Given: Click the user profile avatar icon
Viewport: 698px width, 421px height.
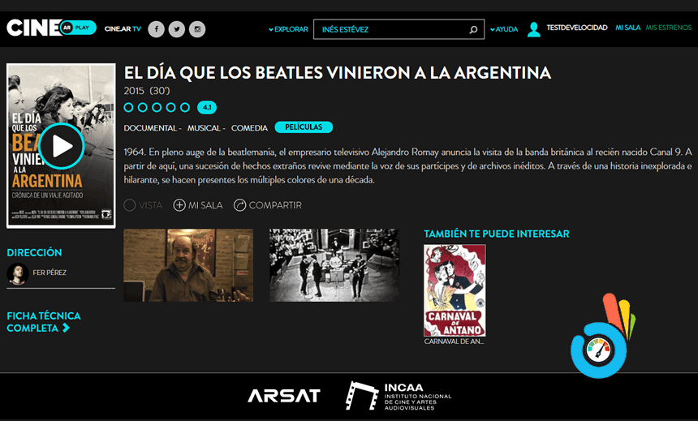Looking at the screenshot, I should [x=534, y=29].
